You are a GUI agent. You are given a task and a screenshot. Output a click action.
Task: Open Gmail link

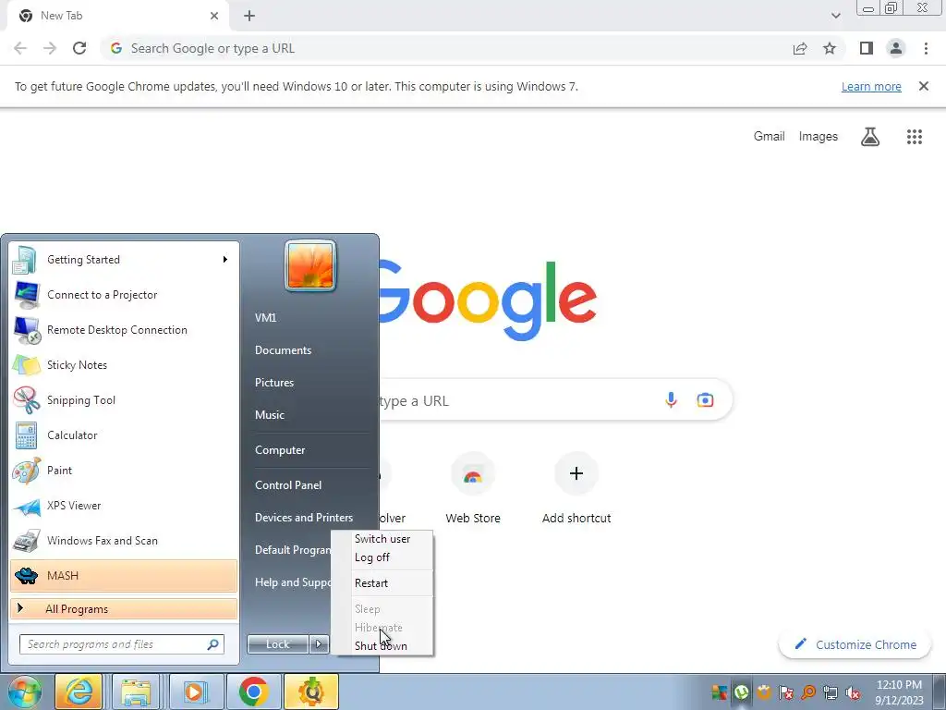tap(769, 137)
